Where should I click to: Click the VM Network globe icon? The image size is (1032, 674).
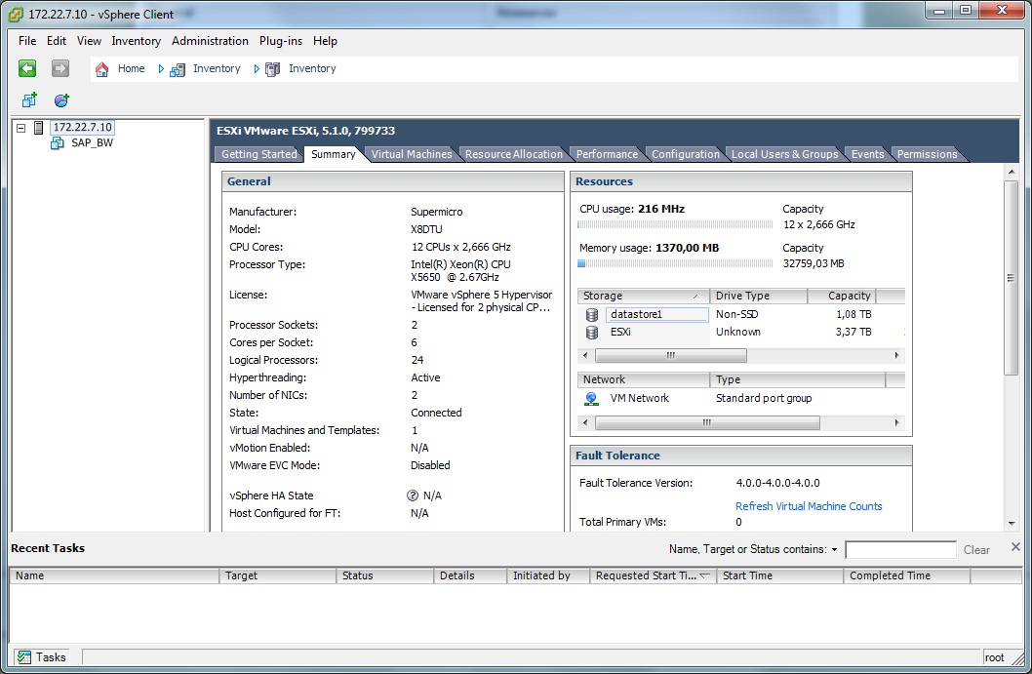(x=591, y=399)
